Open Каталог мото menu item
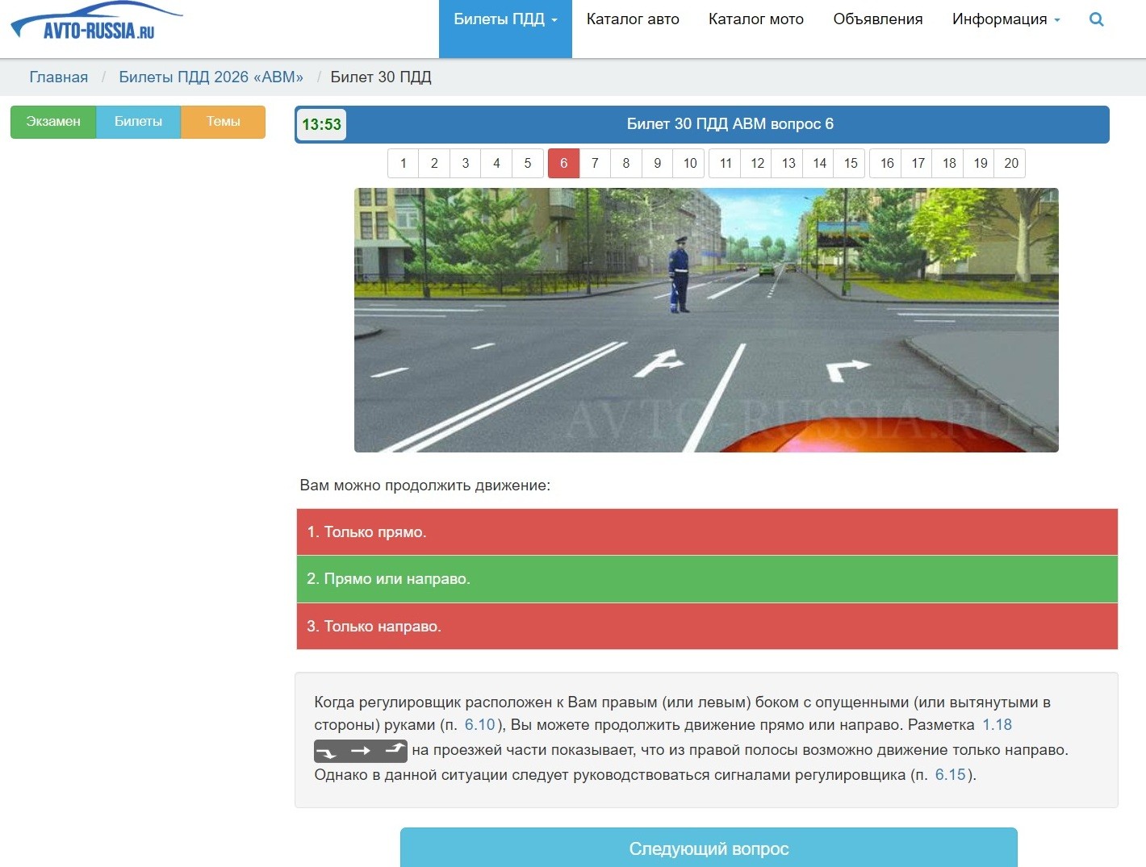This screenshot has width=1146, height=867. click(756, 19)
